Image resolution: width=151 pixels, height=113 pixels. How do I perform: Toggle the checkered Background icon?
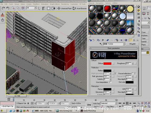[139, 14]
